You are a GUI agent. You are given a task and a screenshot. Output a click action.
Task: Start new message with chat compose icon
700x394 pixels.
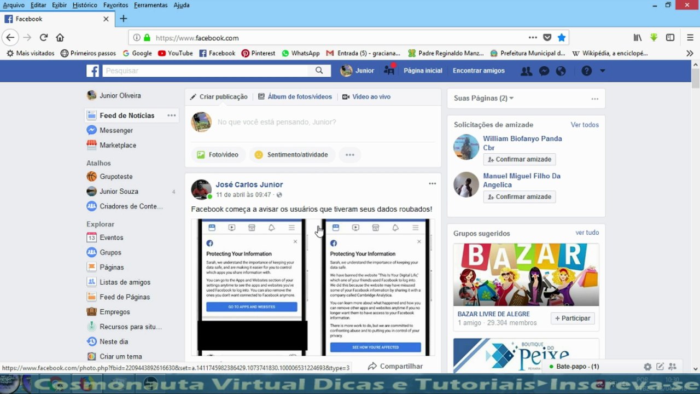(x=660, y=367)
